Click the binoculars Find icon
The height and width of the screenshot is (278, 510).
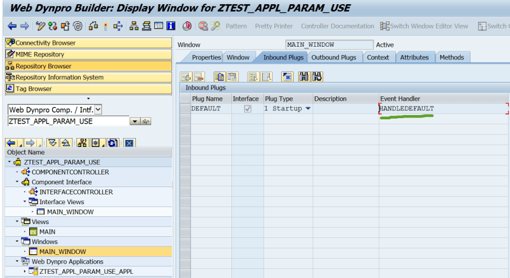coord(304,77)
